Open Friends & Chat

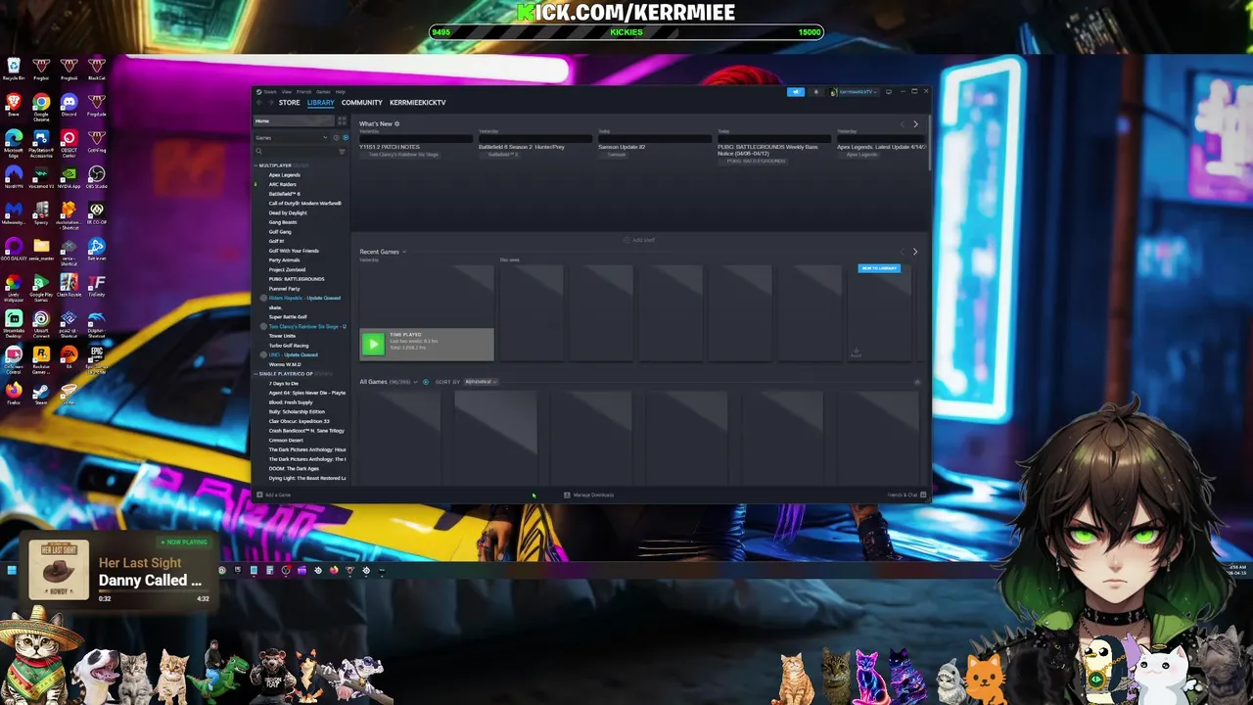pos(907,495)
